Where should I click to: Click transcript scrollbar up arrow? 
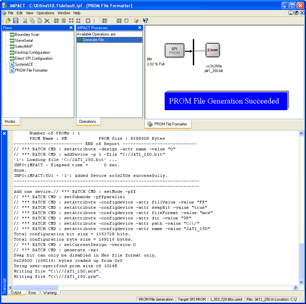tap(301, 133)
